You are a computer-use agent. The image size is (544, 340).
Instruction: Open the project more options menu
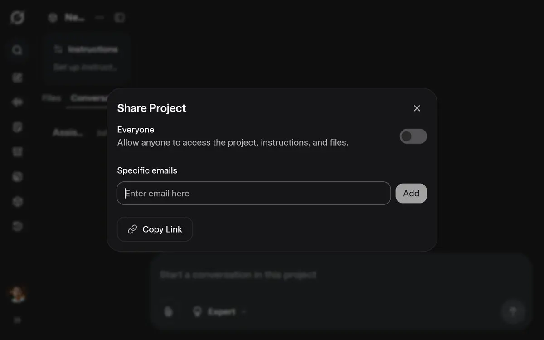[x=100, y=18]
